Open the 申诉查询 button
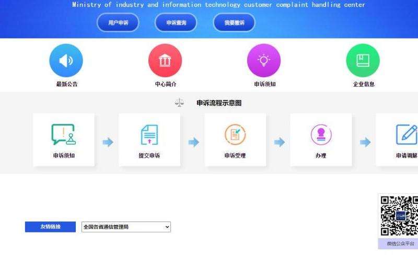Viewport: 418px width, 267px height. click(x=176, y=22)
